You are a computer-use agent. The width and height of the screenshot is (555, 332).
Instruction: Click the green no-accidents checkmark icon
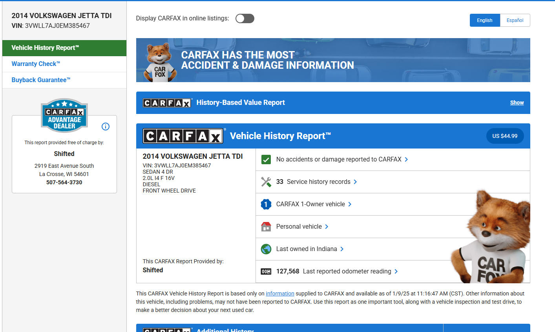click(x=266, y=160)
